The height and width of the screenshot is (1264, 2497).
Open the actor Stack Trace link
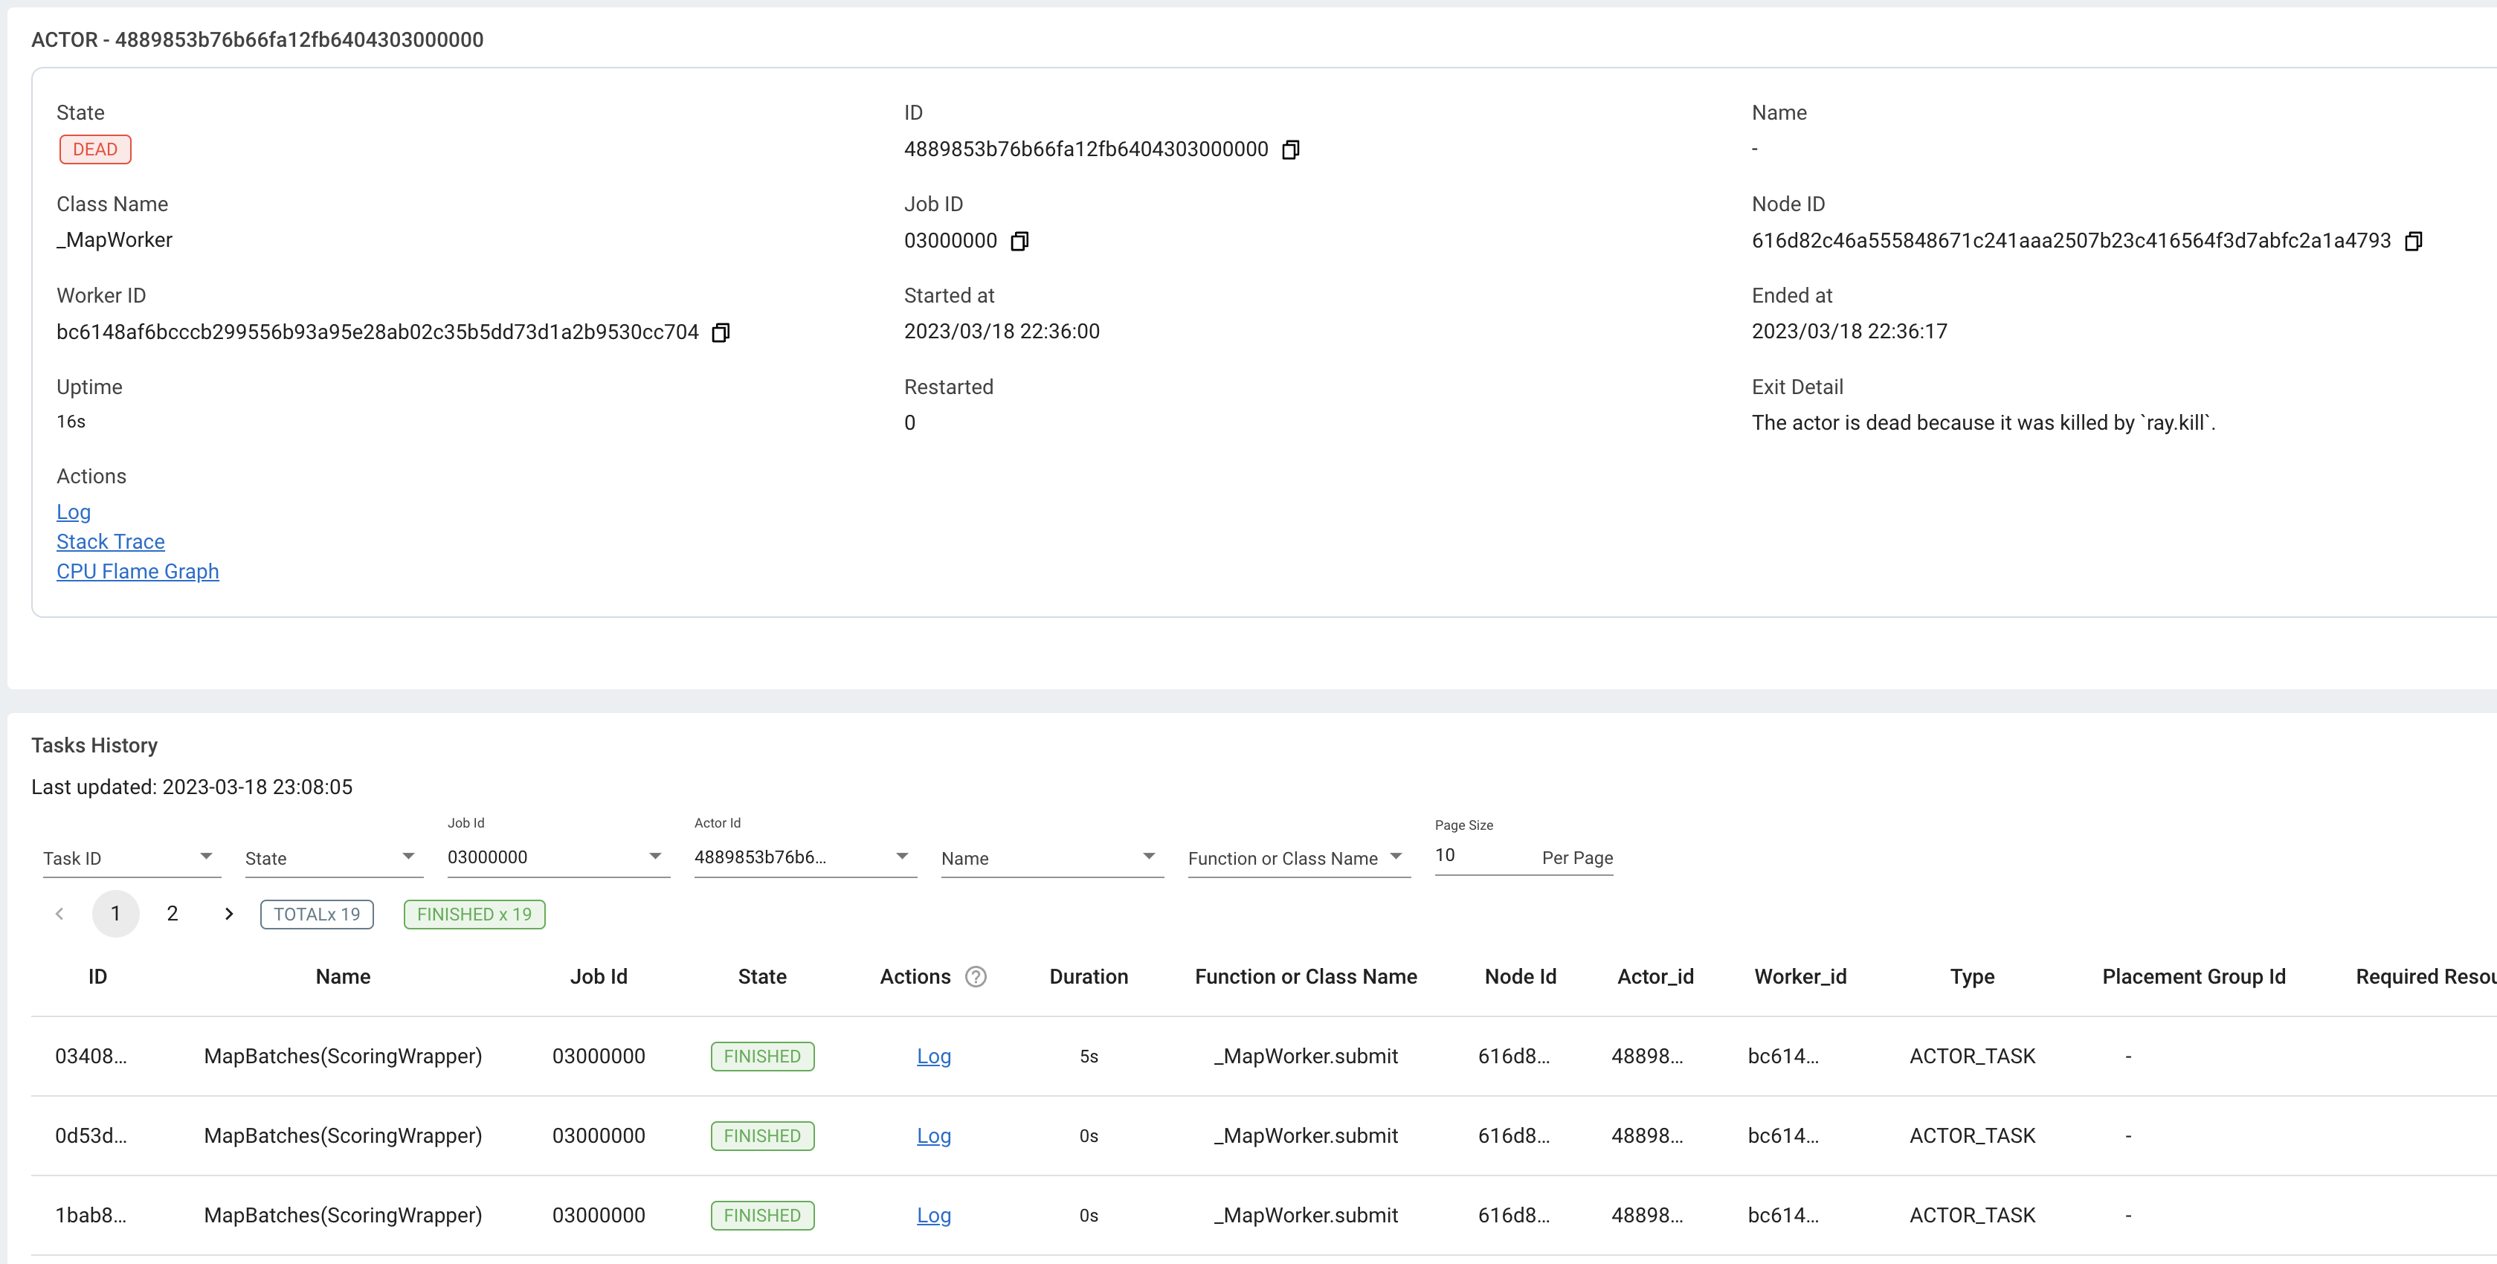pyautogui.click(x=111, y=542)
